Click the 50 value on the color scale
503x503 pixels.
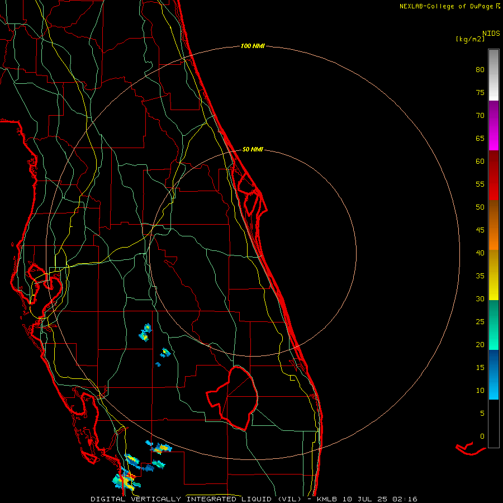pyautogui.click(x=480, y=207)
